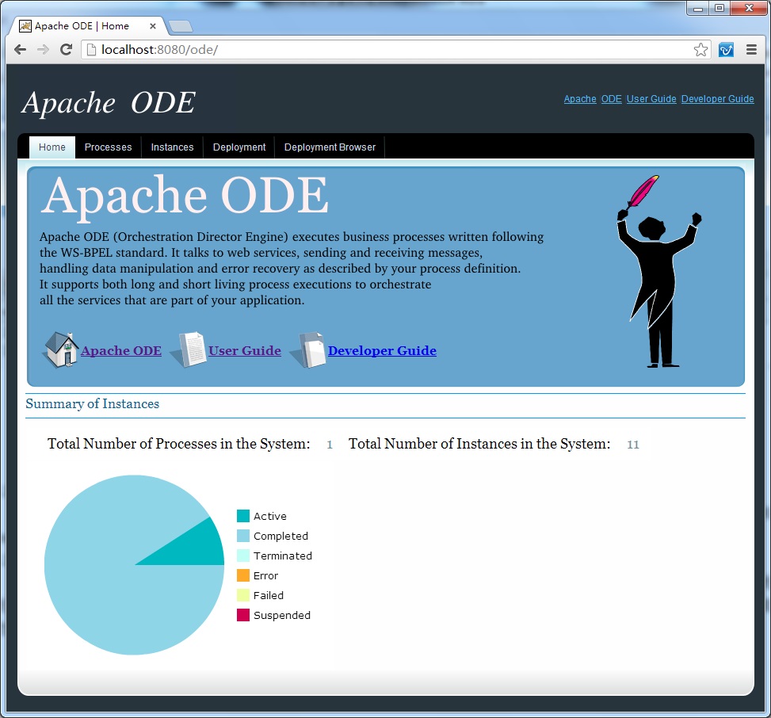Viewport: 771px width, 718px height.
Task: Open the Deployment tab
Action: 239,147
